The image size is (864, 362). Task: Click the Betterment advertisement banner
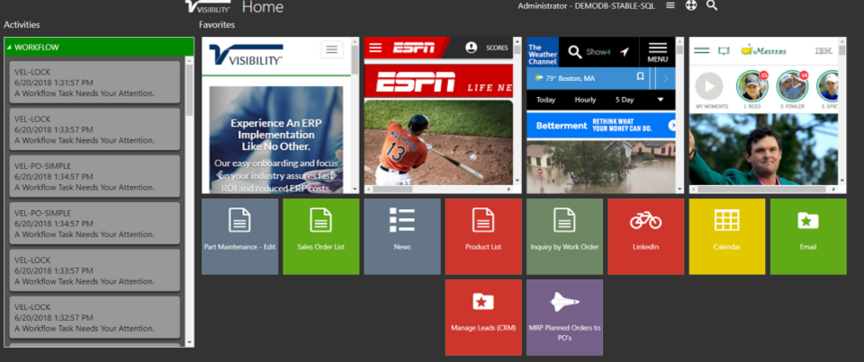(x=600, y=126)
